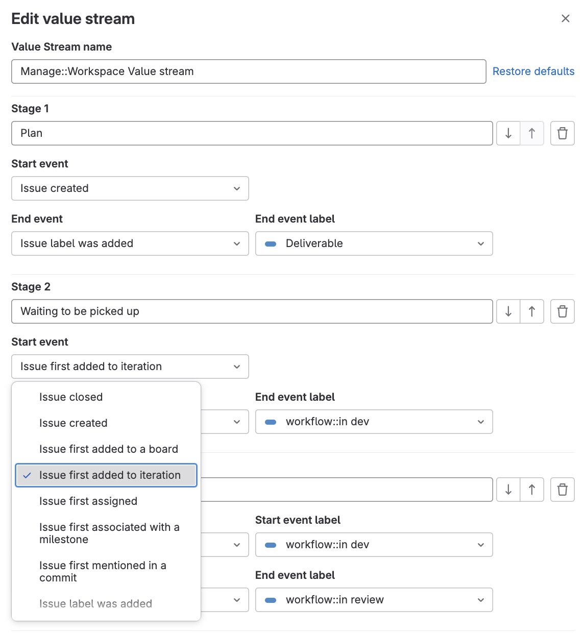Image resolution: width=585 pixels, height=634 pixels.
Task: Move Stage 1 down using the down arrow
Action: 508,133
